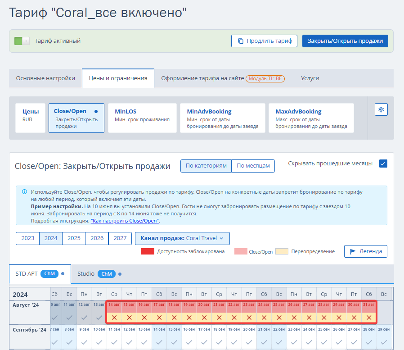Open the Легенда flag button
404x350 pixels.
[365, 251]
